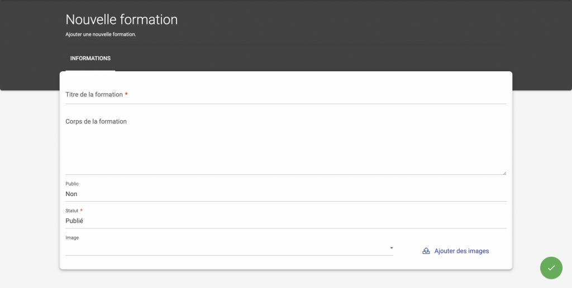The width and height of the screenshot is (572, 288).
Task: Click the small Public field label
Action: (72, 184)
